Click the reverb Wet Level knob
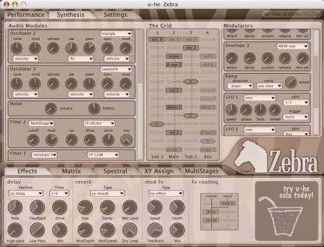The width and height of the screenshot is (324, 247). click(x=130, y=207)
